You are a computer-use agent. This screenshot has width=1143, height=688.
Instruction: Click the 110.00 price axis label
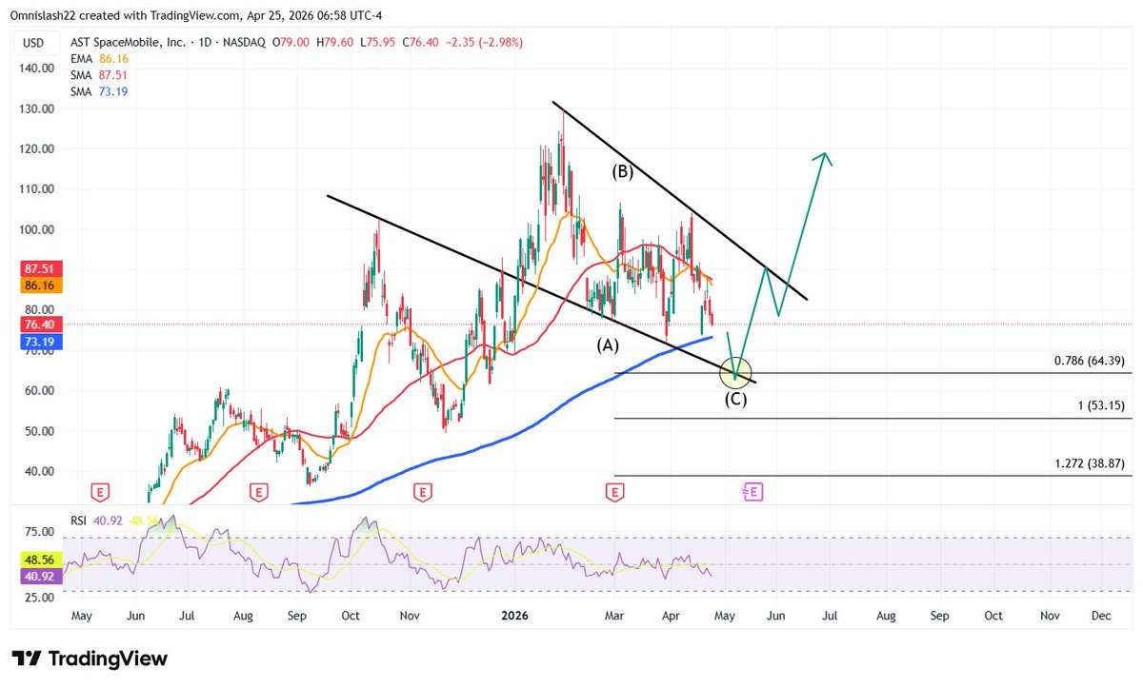pyautogui.click(x=35, y=189)
